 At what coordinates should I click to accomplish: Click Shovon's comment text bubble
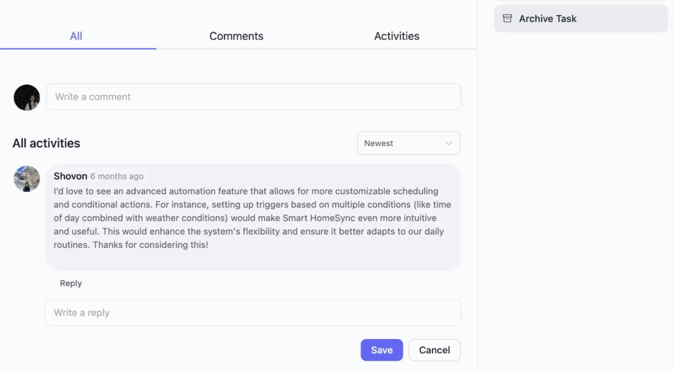(x=253, y=217)
